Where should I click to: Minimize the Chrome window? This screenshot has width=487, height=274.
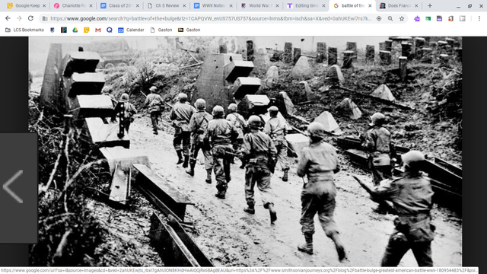tap(458, 6)
